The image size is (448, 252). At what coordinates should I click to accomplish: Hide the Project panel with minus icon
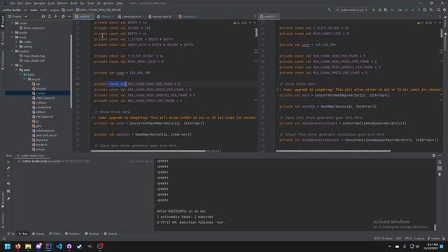point(69,17)
